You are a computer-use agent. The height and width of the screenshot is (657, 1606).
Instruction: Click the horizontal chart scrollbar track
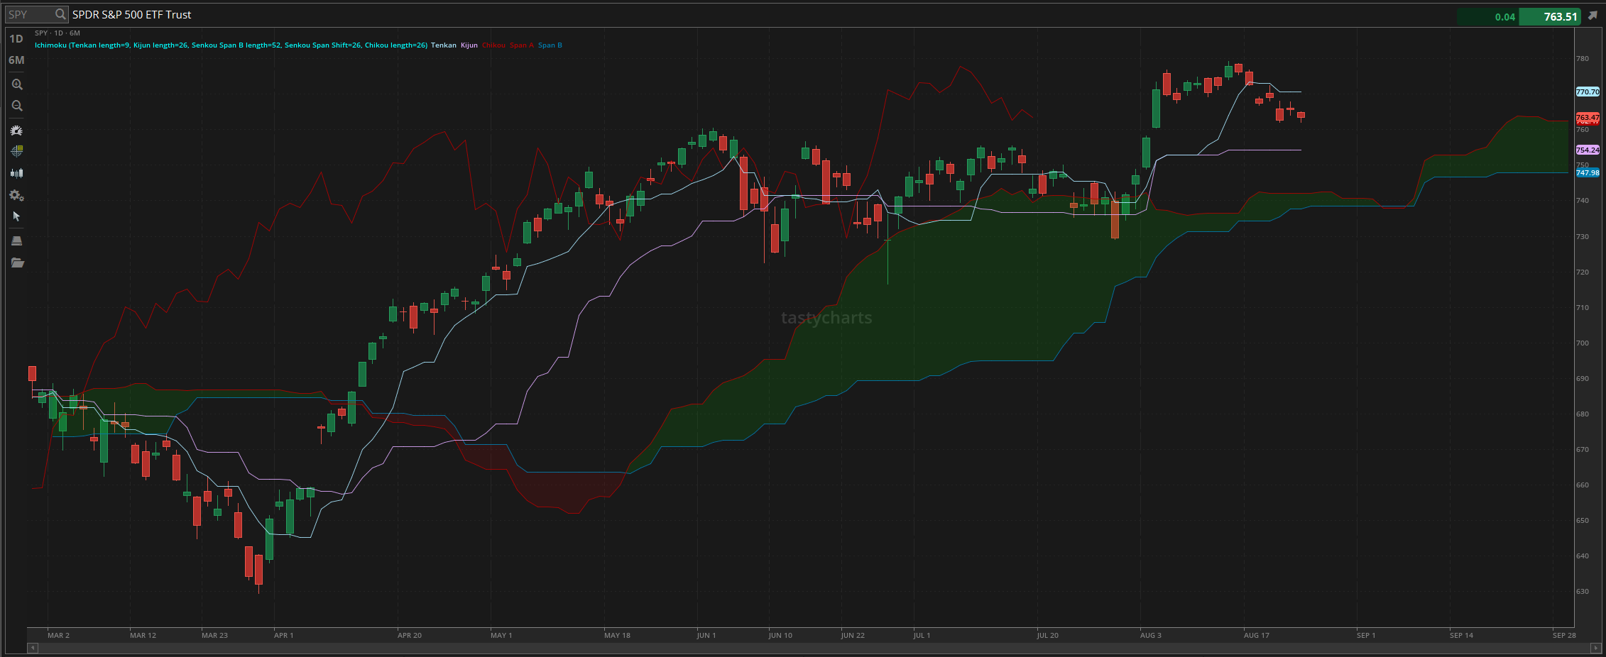pyautogui.click(x=814, y=648)
